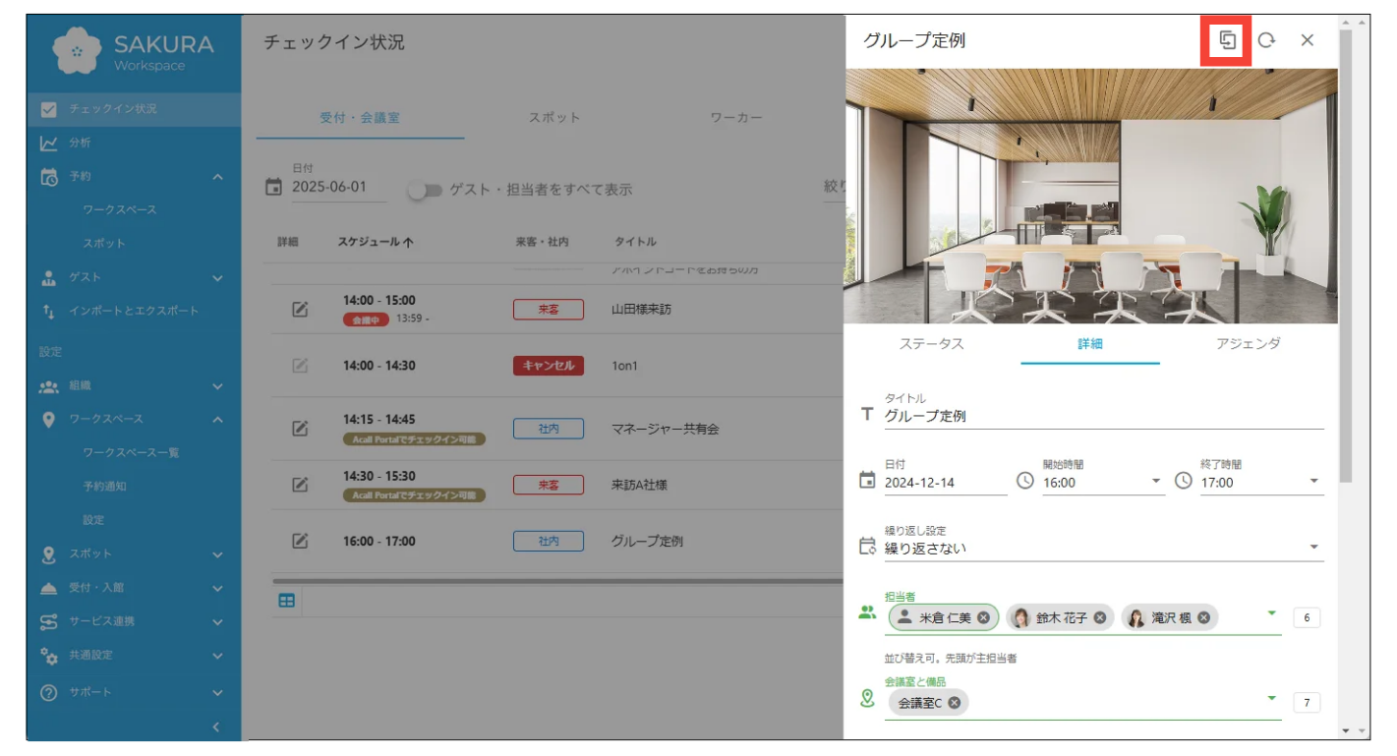Open edit details icon for 山田様来訪 row
The image size is (1397, 756).
pos(301,310)
